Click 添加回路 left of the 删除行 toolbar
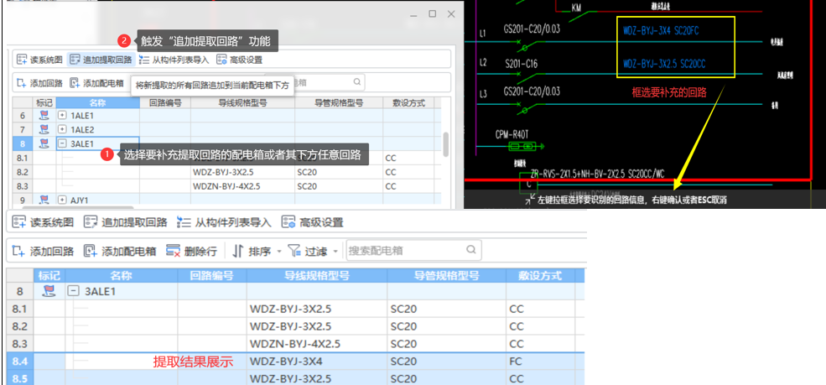Viewport: 826px width, 385px height. pos(44,251)
